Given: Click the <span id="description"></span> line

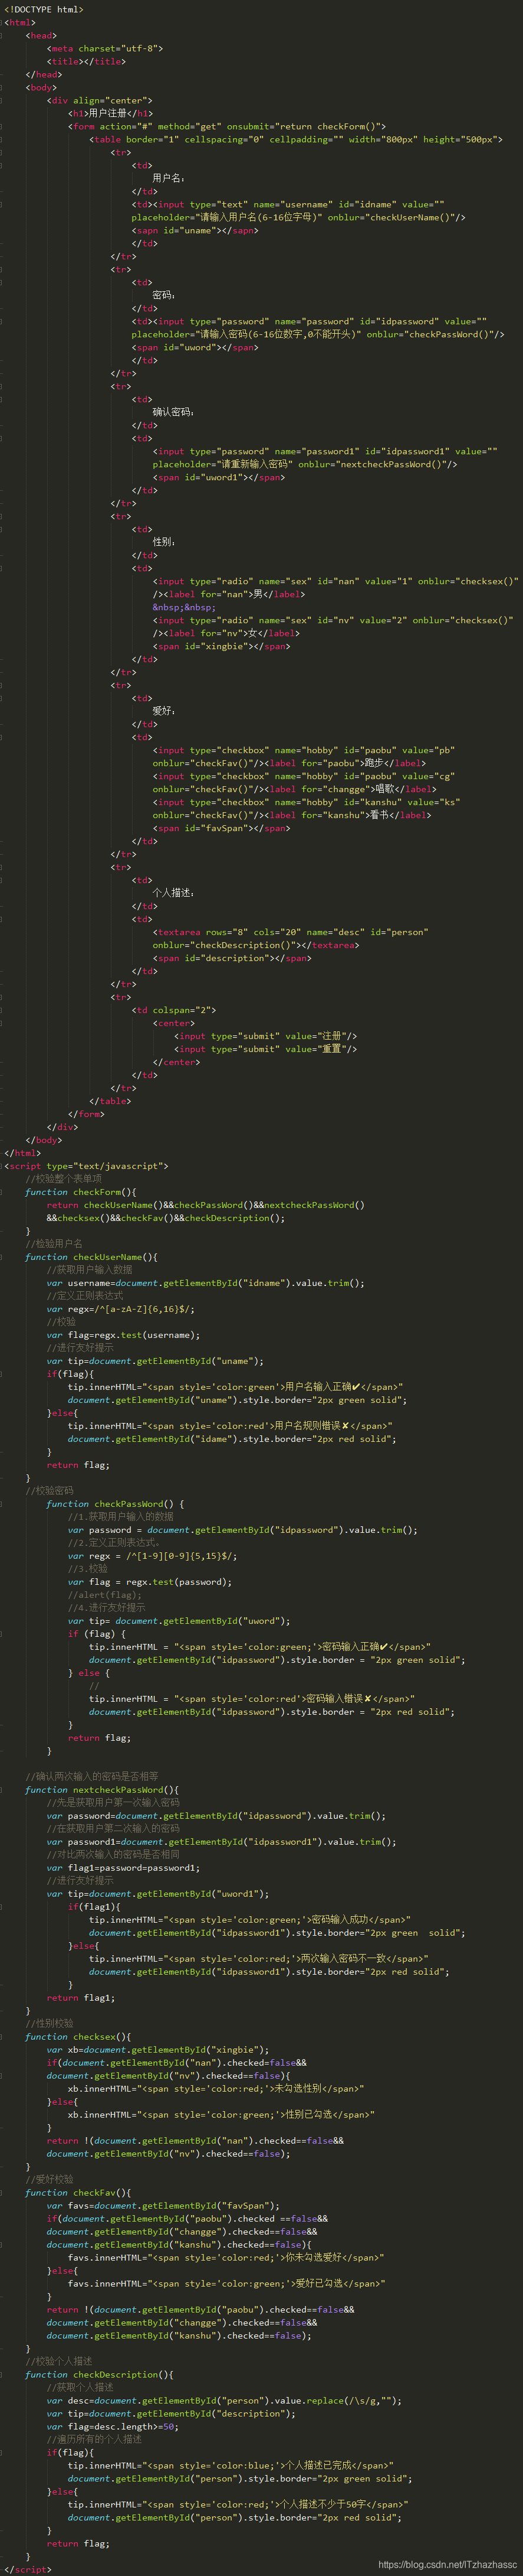Looking at the screenshot, I should (x=232, y=959).
